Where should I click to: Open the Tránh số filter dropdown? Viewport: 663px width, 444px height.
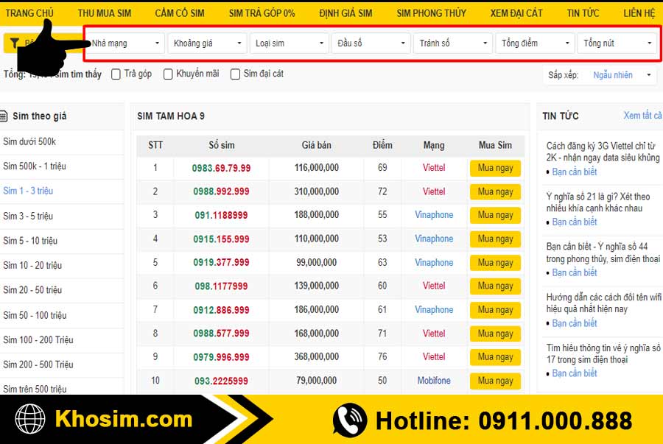(452, 43)
